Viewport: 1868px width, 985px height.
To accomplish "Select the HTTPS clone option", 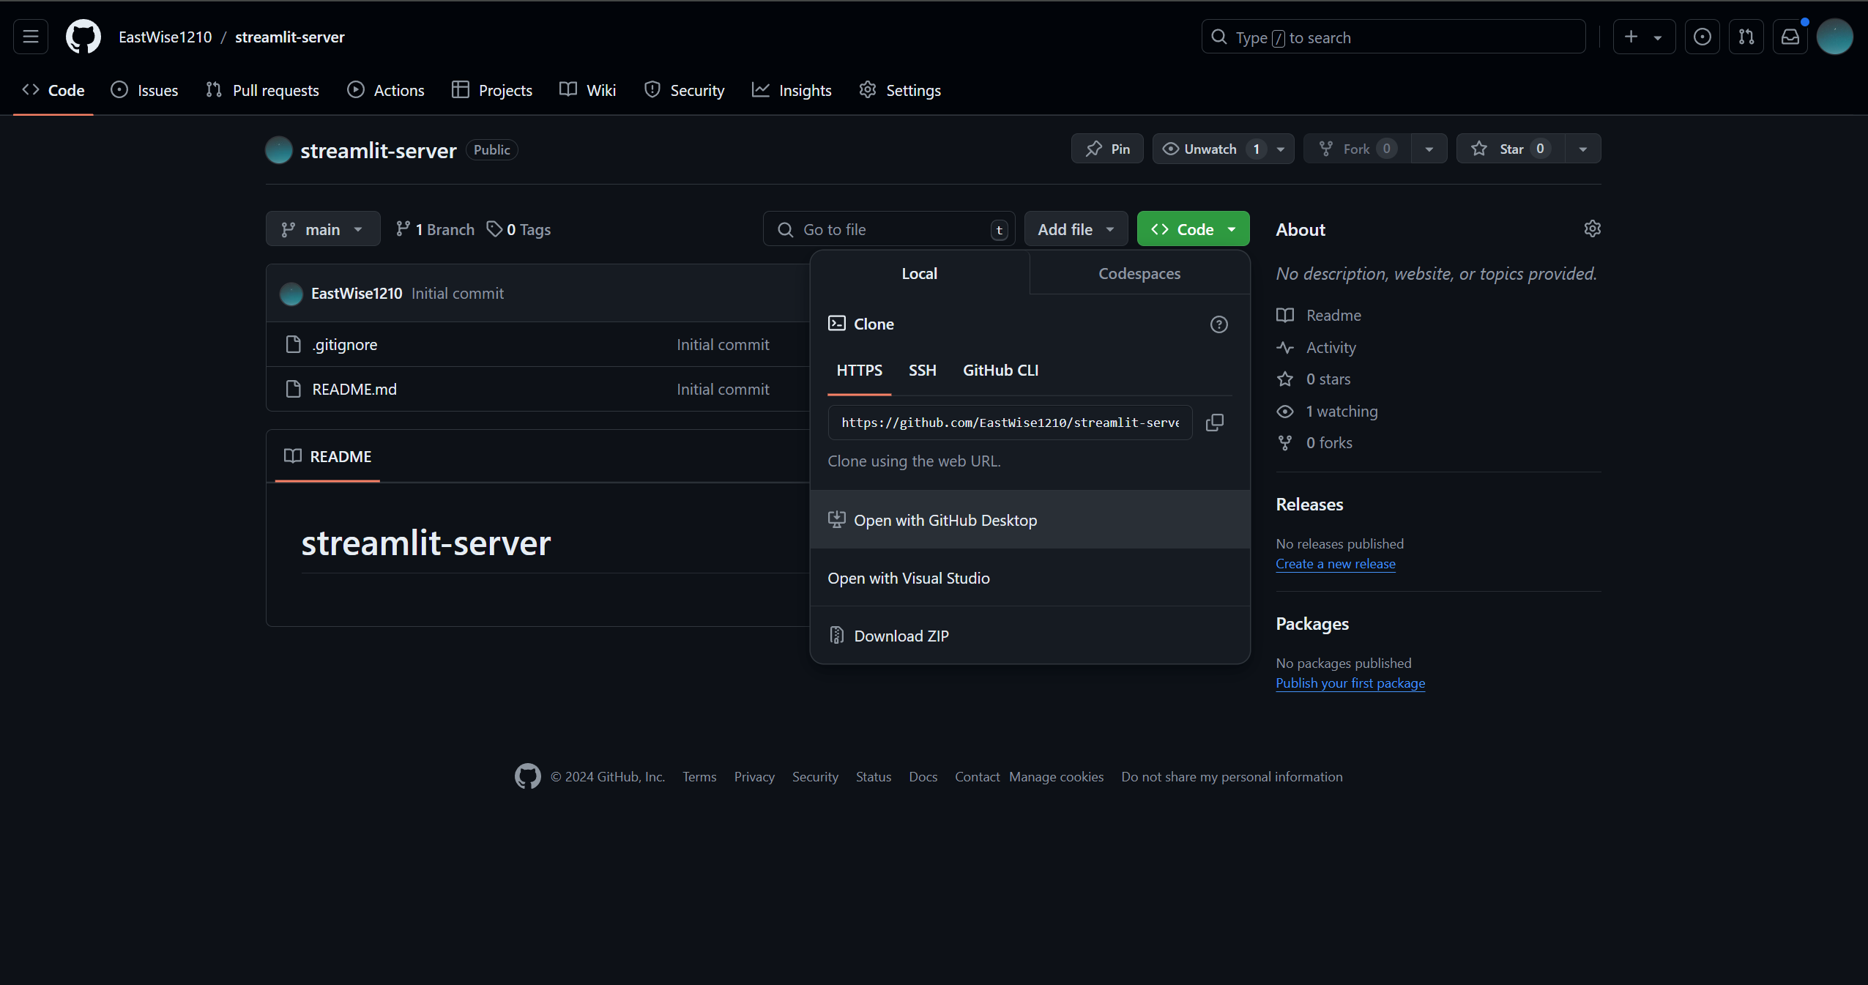I will click(x=859, y=370).
